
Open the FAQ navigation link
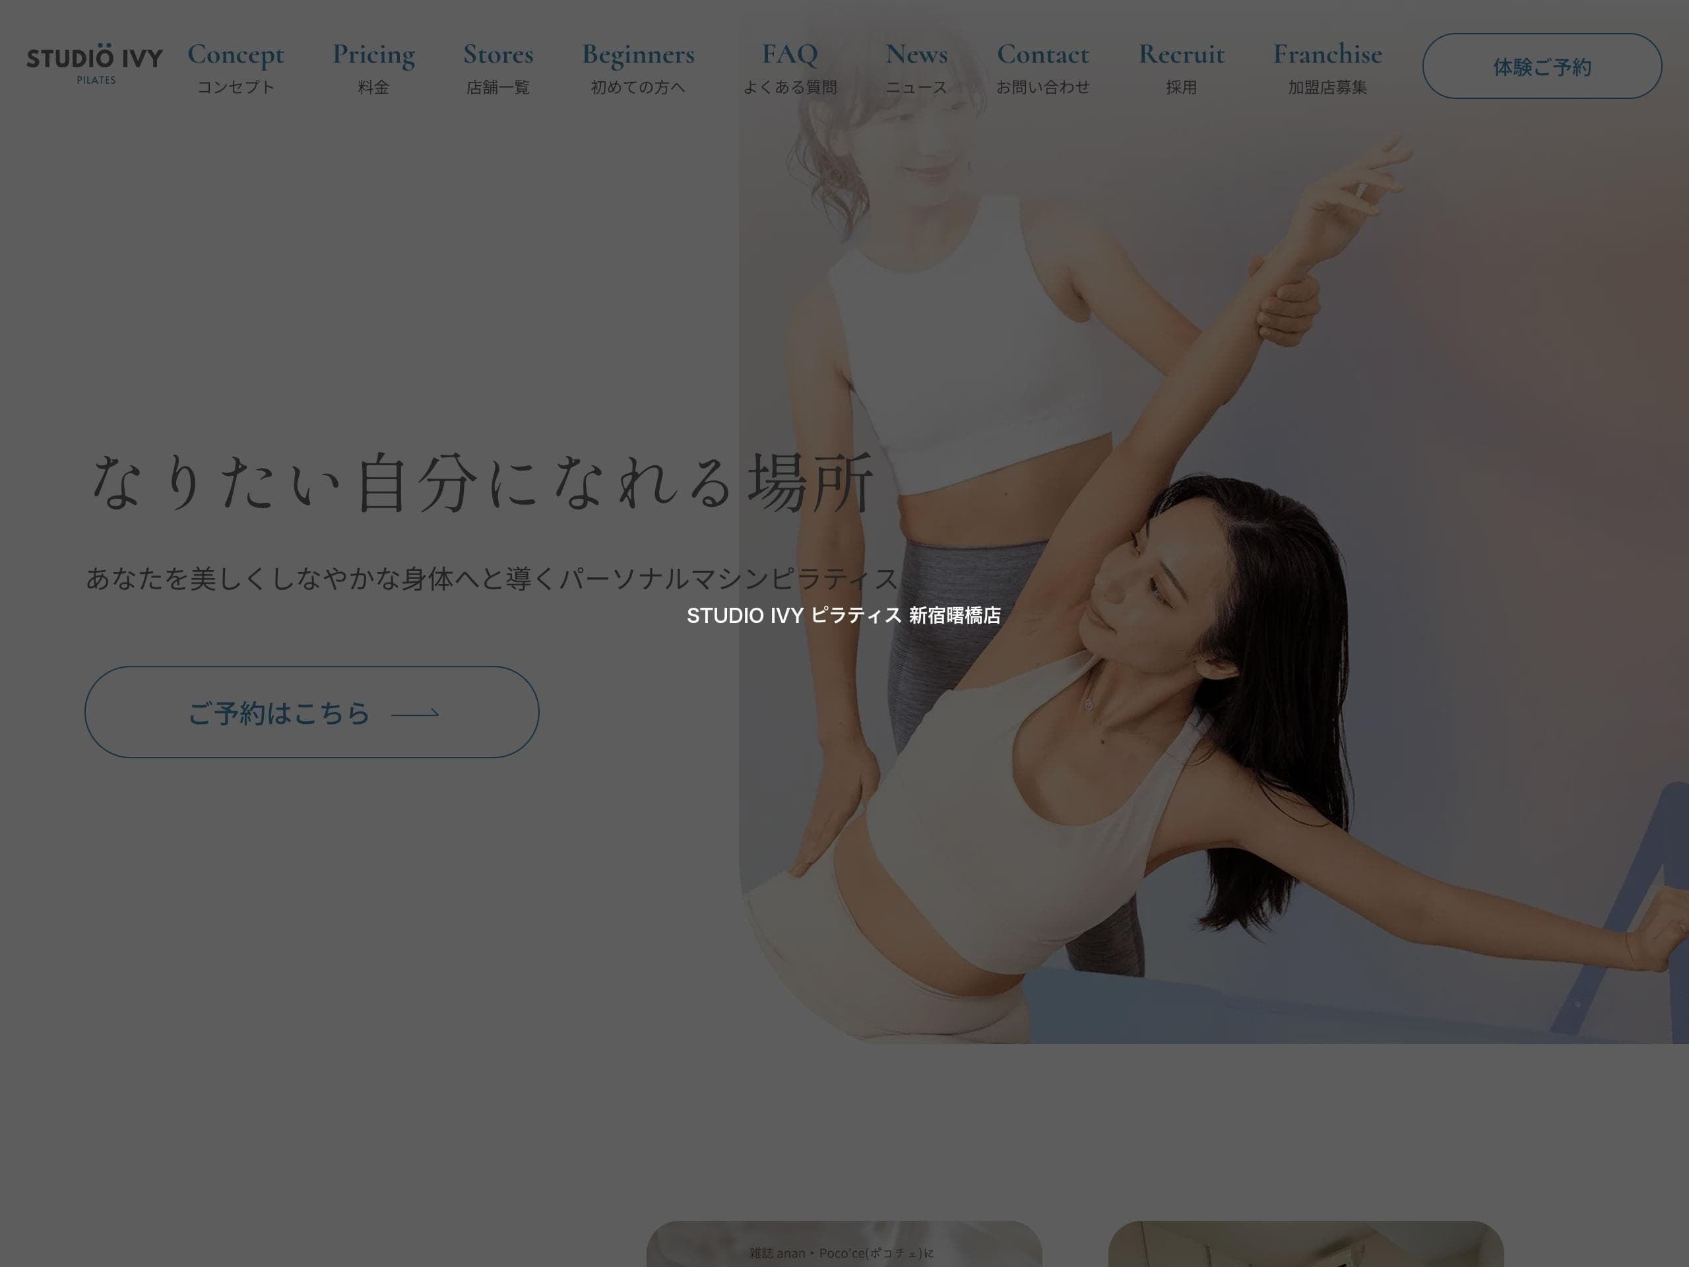[x=790, y=67]
